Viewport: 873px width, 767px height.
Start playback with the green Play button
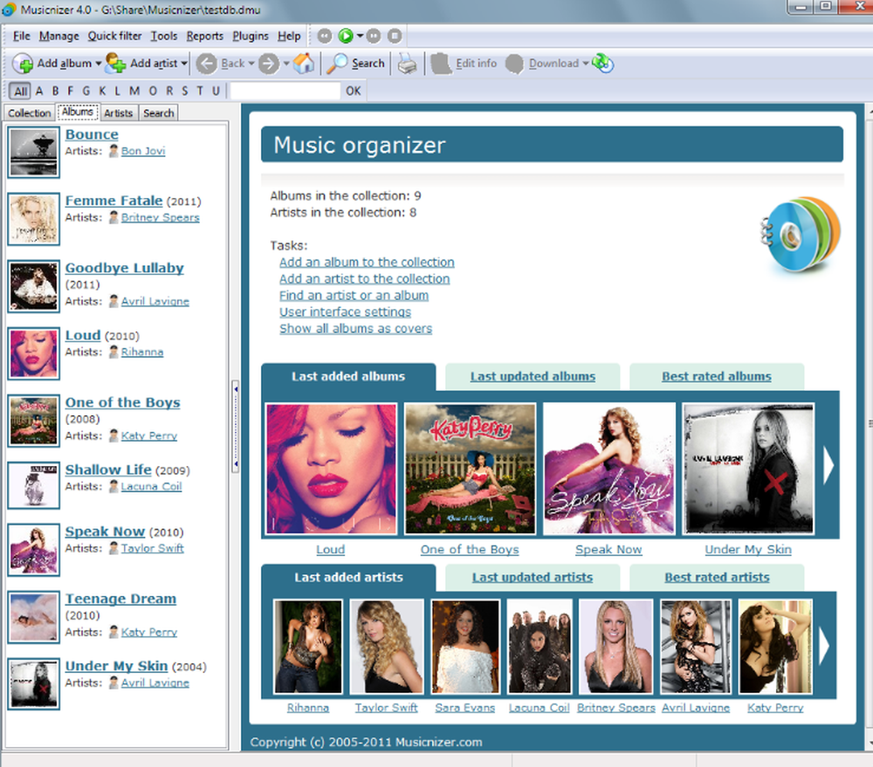pyautogui.click(x=346, y=36)
